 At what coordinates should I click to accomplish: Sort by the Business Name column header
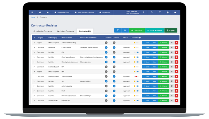pyautogui.click(x=67, y=38)
